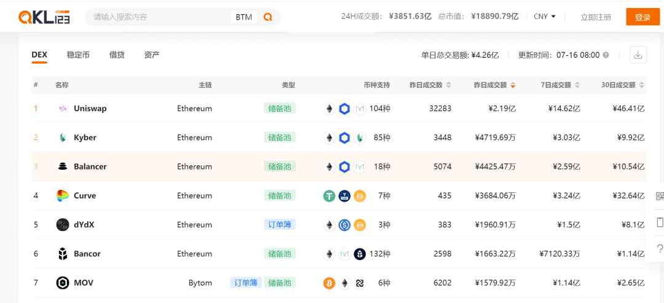Image resolution: width=664 pixels, height=303 pixels.
Task: Click the Bancor logo icon
Action: (x=63, y=254)
